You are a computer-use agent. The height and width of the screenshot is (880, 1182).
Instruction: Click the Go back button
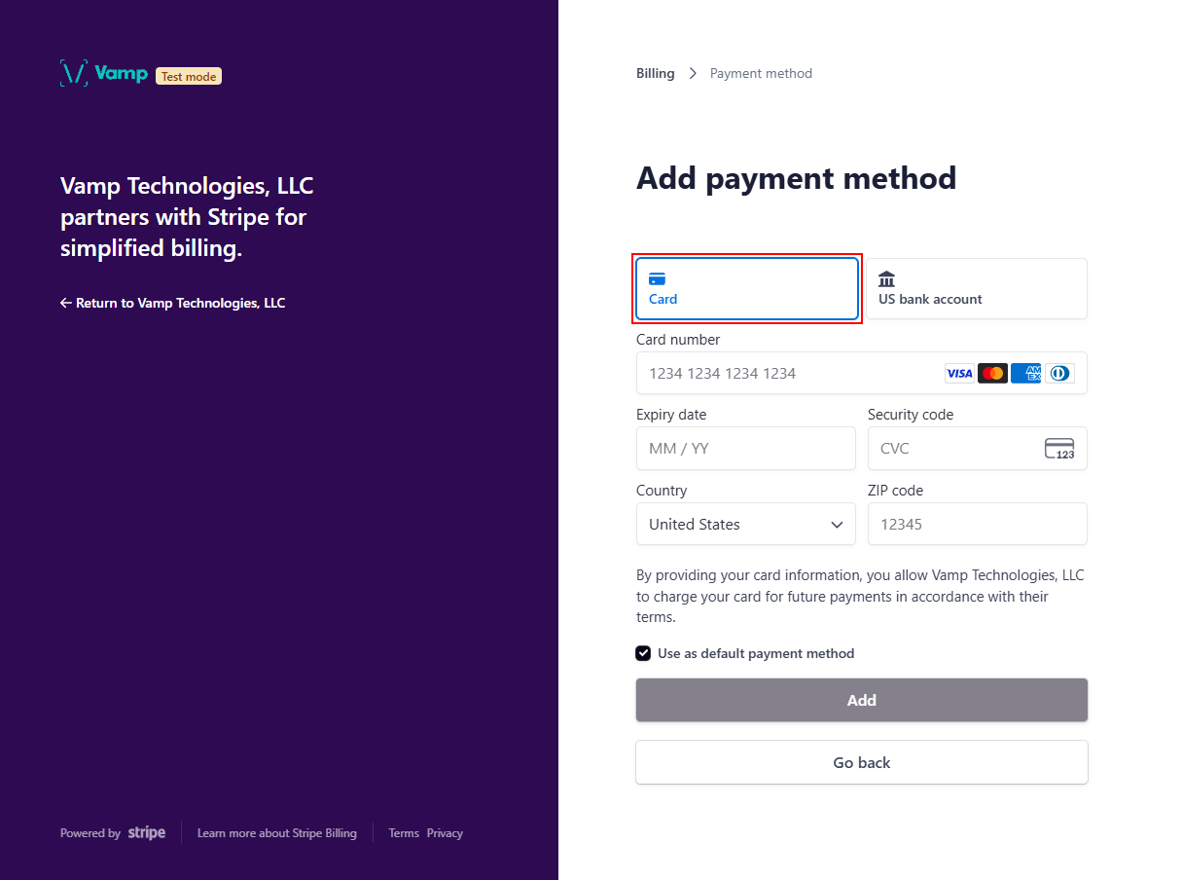862,762
